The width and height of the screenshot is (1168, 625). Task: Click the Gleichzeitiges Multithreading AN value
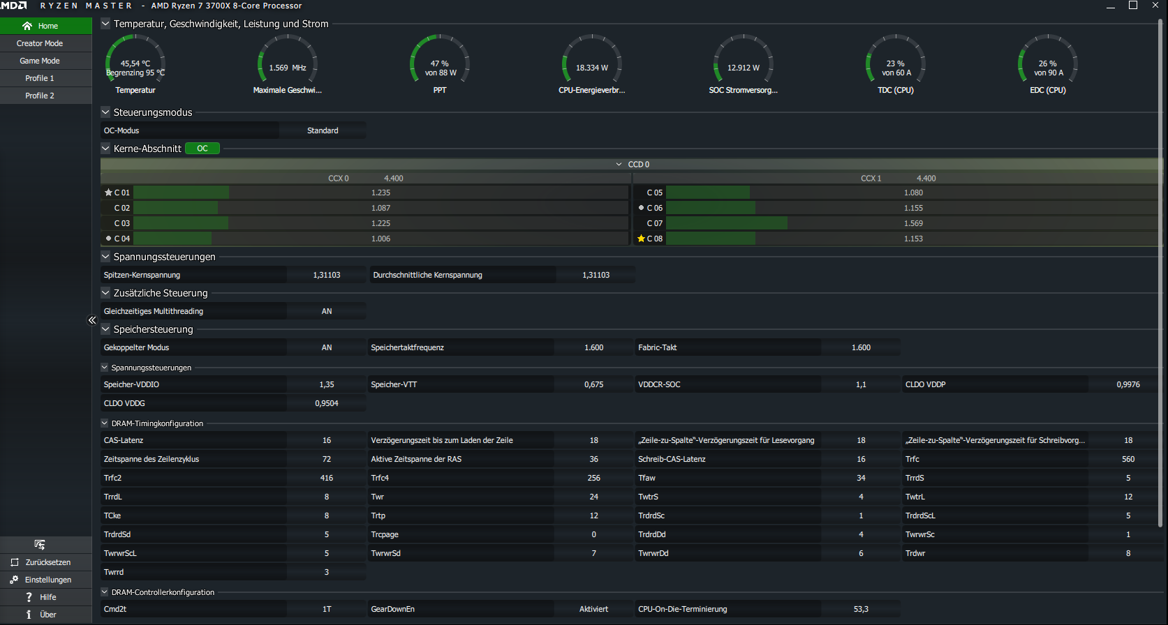point(326,311)
